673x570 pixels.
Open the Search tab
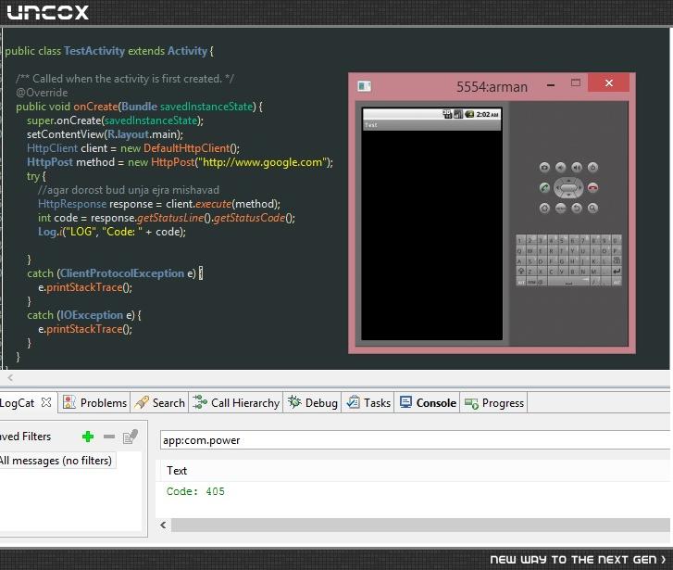(x=159, y=403)
